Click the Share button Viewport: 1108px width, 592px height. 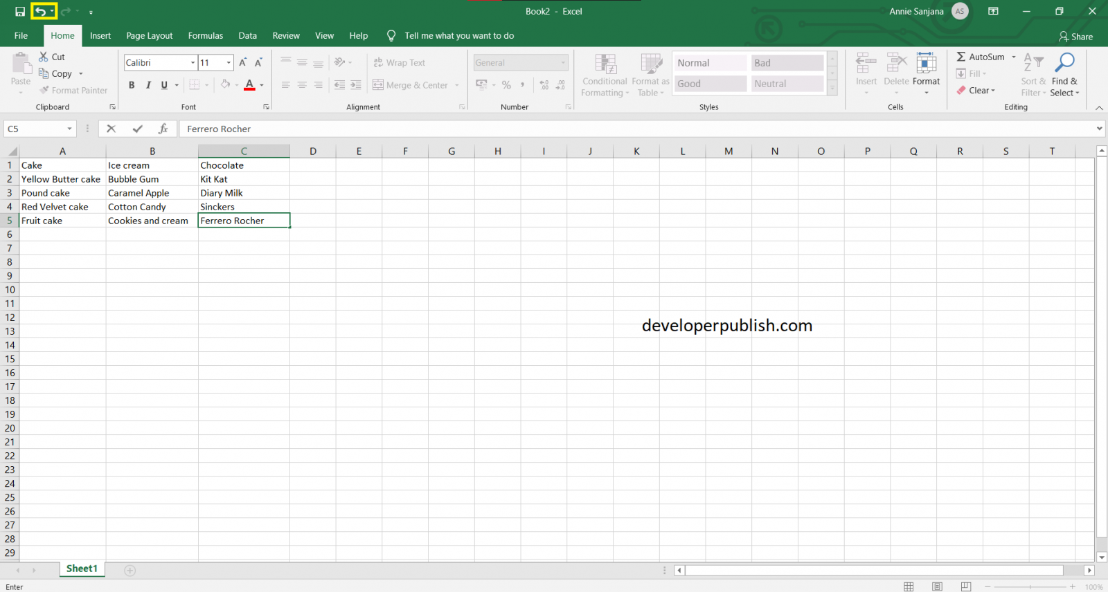coord(1075,37)
